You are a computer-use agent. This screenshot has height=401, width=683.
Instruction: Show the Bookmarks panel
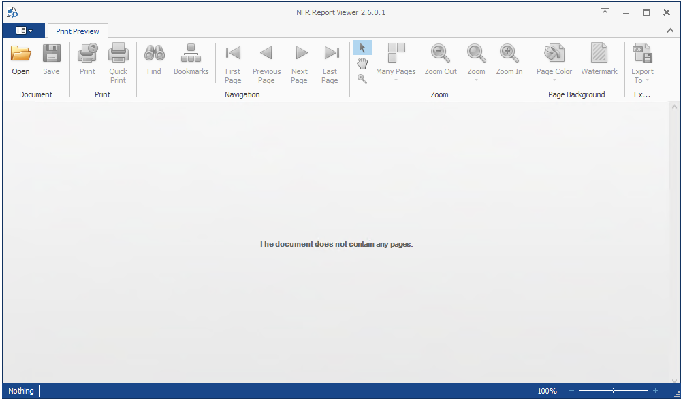point(191,60)
